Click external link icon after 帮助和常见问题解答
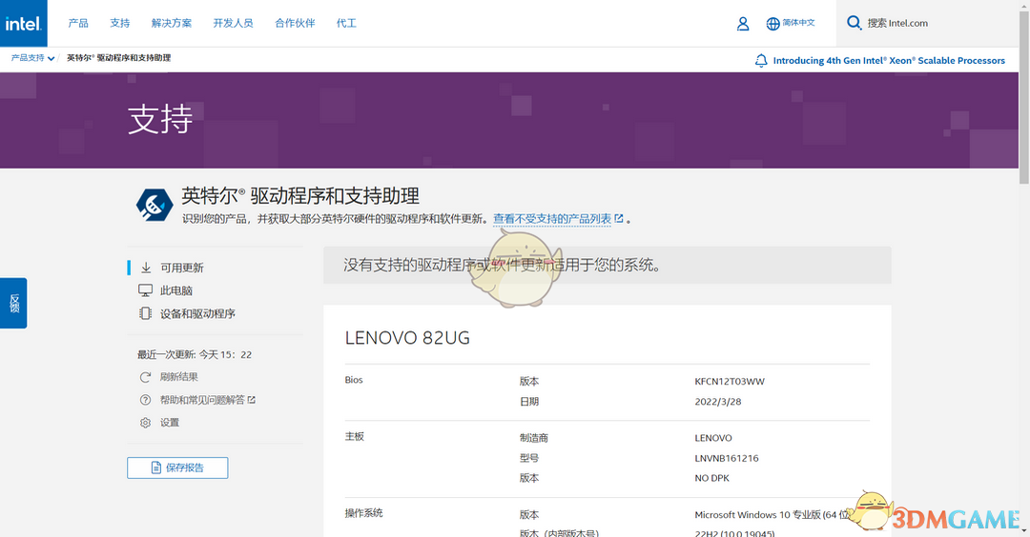Image resolution: width=1030 pixels, height=537 pixels. [252, 399]
